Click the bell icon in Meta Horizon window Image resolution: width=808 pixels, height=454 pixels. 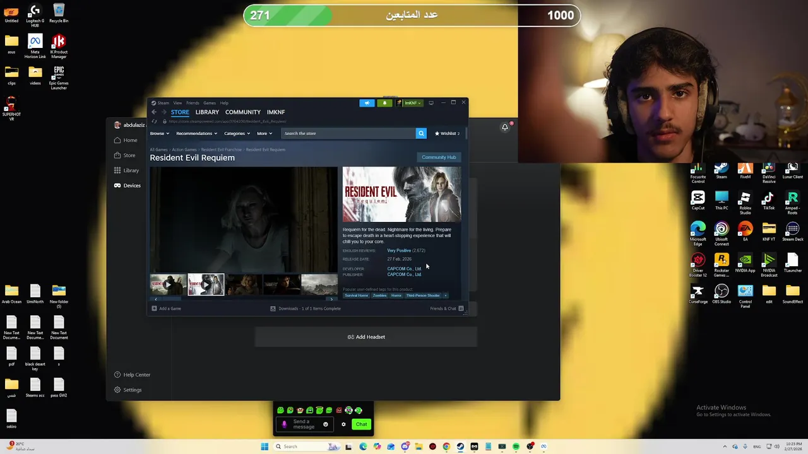pyautogui.click(x=505, y=127)
